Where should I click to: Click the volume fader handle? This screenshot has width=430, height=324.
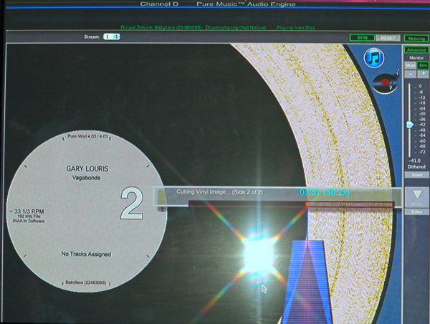click(410, 125)
